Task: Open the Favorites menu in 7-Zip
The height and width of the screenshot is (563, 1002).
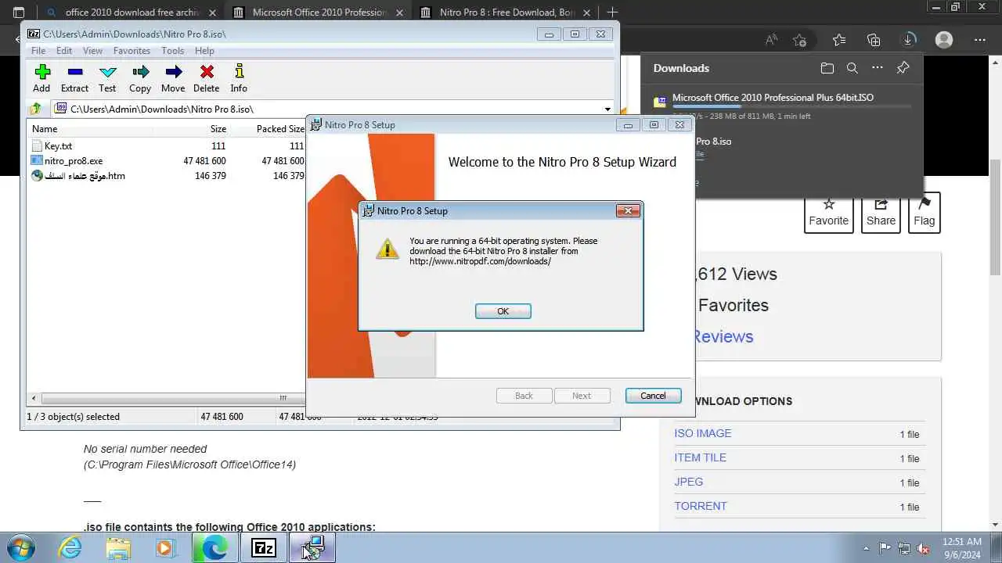Action: click(132, 51)
